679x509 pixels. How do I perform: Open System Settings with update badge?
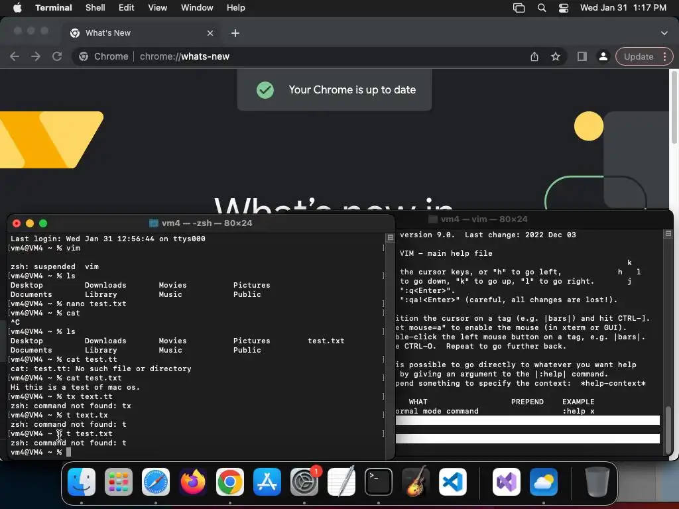(304, 482)
